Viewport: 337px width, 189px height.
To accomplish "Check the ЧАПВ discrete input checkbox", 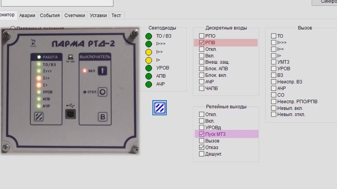I will (x=201, y=88).
